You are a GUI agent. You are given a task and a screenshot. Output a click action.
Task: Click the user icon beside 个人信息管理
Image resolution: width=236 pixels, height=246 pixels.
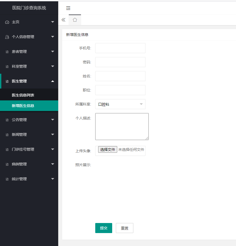(x=7, y=37)
